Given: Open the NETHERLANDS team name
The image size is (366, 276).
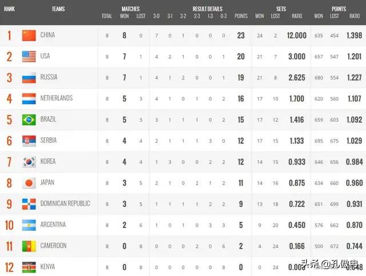Looking at the screenshot, I should pyautogui.click(x=57, y=98).
